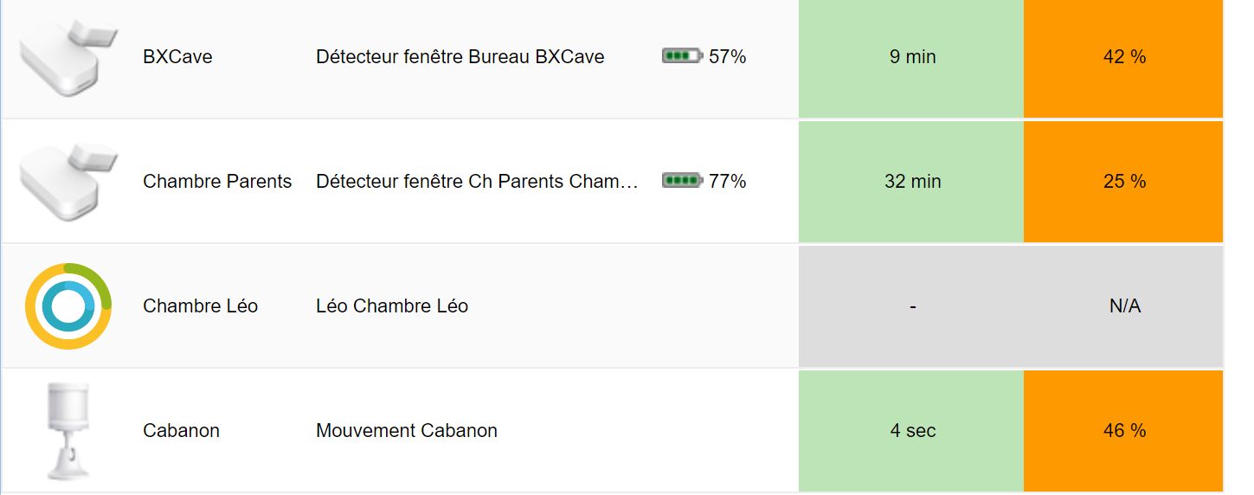
Task: Select the BXCave room label
Action: click(177, 57)
